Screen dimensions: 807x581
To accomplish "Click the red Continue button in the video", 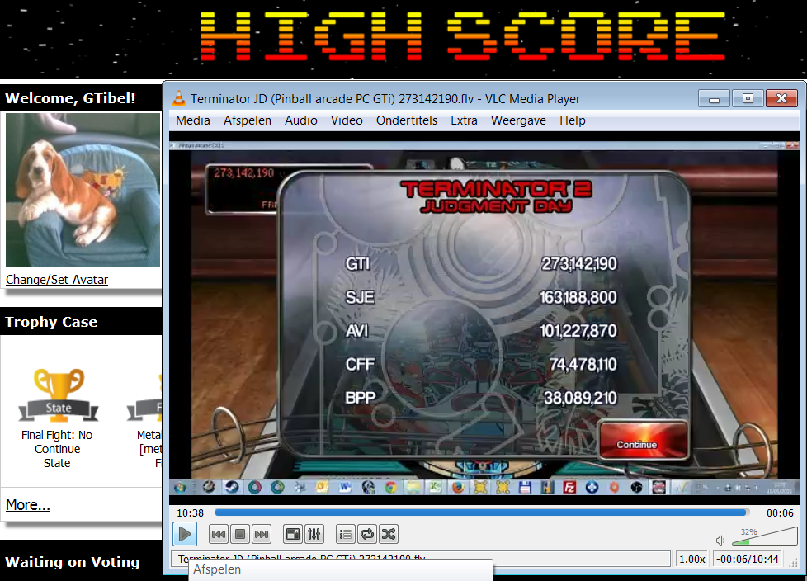I will pos(644,440).
